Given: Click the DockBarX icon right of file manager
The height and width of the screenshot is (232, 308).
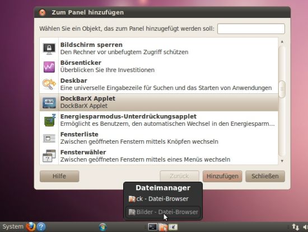Looking at the screenshot, I should pyautogui.click(x=173, y=227).
